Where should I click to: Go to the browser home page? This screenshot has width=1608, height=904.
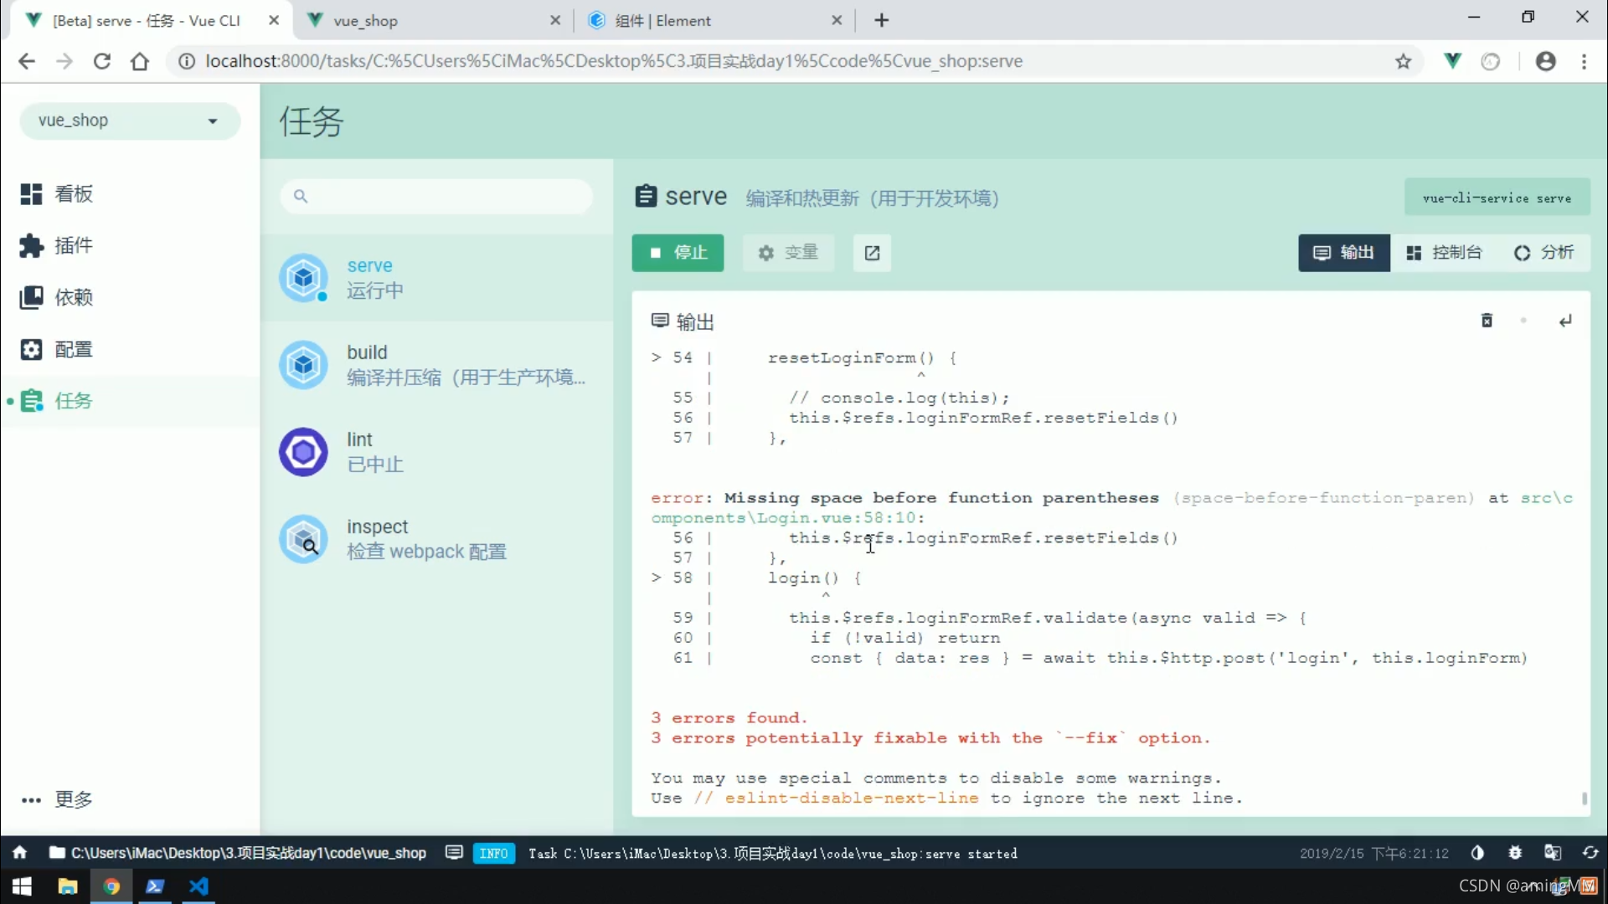(140, 61)
